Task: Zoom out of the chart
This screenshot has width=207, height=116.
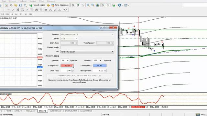Action: [93, 5]
